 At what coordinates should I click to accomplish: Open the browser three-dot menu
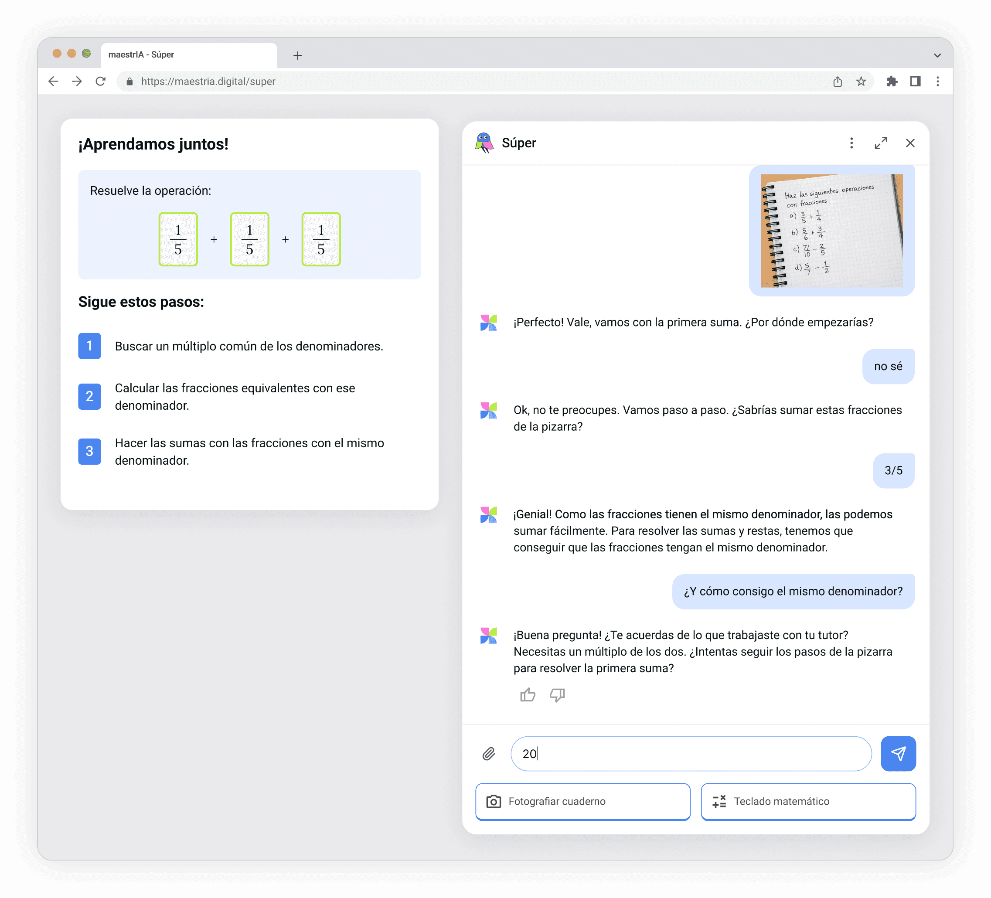coord(938,81)
